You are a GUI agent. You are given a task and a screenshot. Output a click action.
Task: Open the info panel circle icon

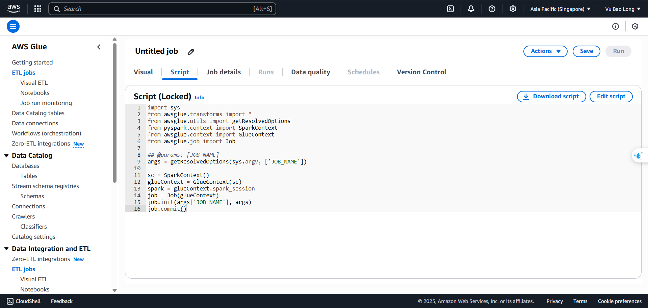coord(616,26)
